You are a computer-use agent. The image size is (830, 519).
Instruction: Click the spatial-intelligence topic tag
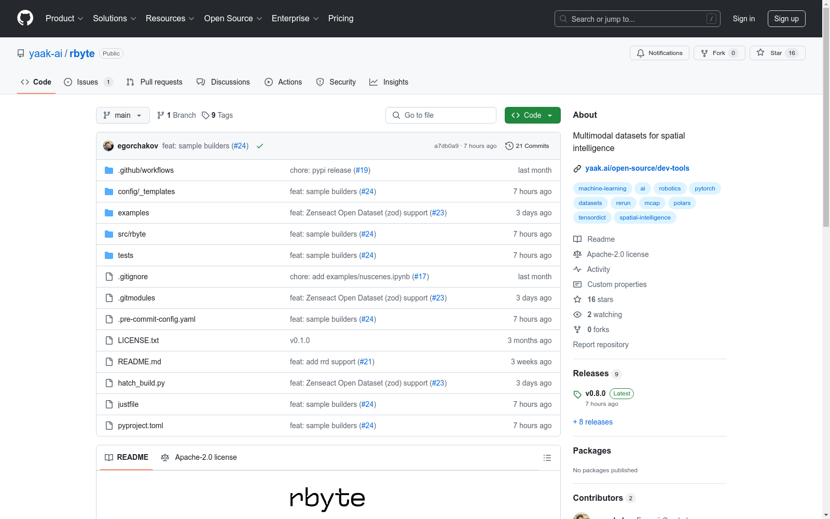pyautogui.click(x=645, y=217)
